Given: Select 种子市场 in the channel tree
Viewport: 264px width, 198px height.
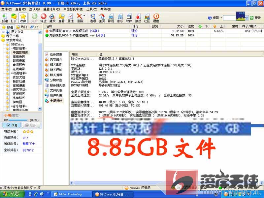Looking at the screenshot, I should (12, 36).
